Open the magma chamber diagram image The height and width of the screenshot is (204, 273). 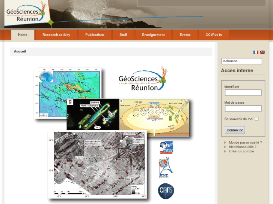(x=154, y=118)
